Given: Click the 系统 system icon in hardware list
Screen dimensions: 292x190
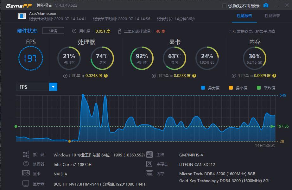Looking at the screenshot, I should coord(27,155).
